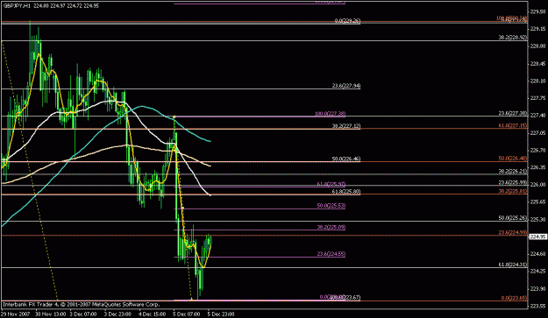Image resolution: width=548 pixels, height=318 pixels.
Task: Click 228.45 on the price axis
Action: coord(537,64)
